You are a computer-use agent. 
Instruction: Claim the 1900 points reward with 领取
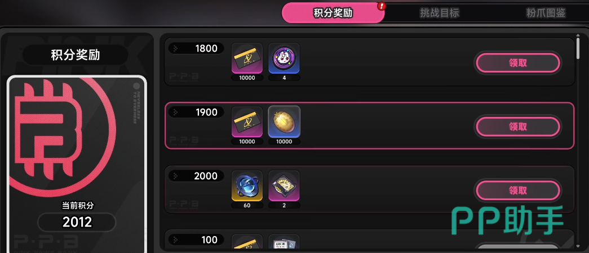point(517,126)
